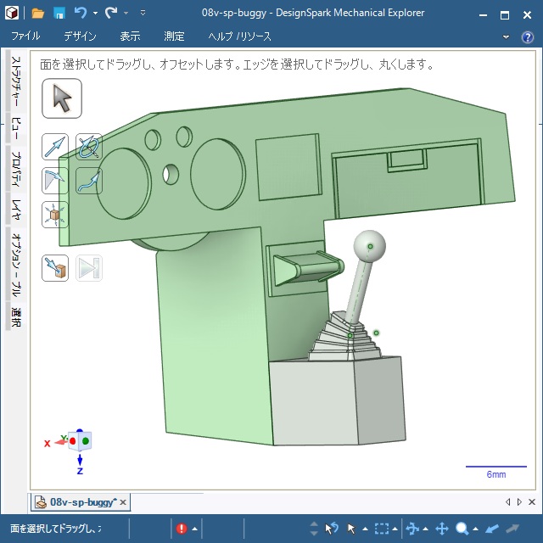Switch to the デザイン ribbon tab
The width and height of the screenshot is (543, 543).
coord(80,36)
